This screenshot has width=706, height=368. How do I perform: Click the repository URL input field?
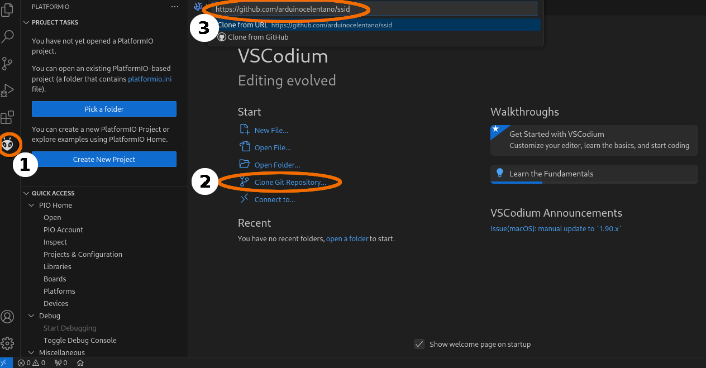point(374,9)
